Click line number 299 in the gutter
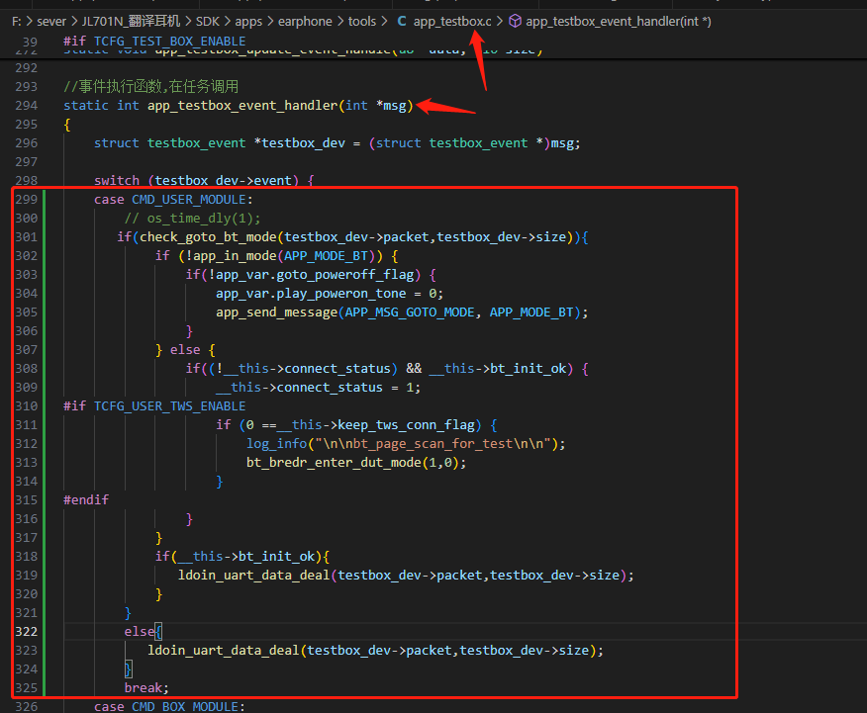Viewport: 867px width, 713px height. 27,200
